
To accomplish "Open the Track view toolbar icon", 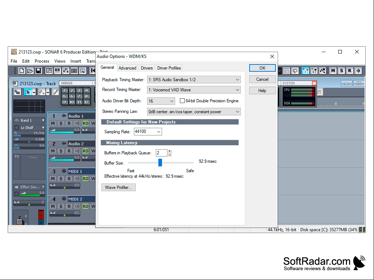I will click(49, 71).
